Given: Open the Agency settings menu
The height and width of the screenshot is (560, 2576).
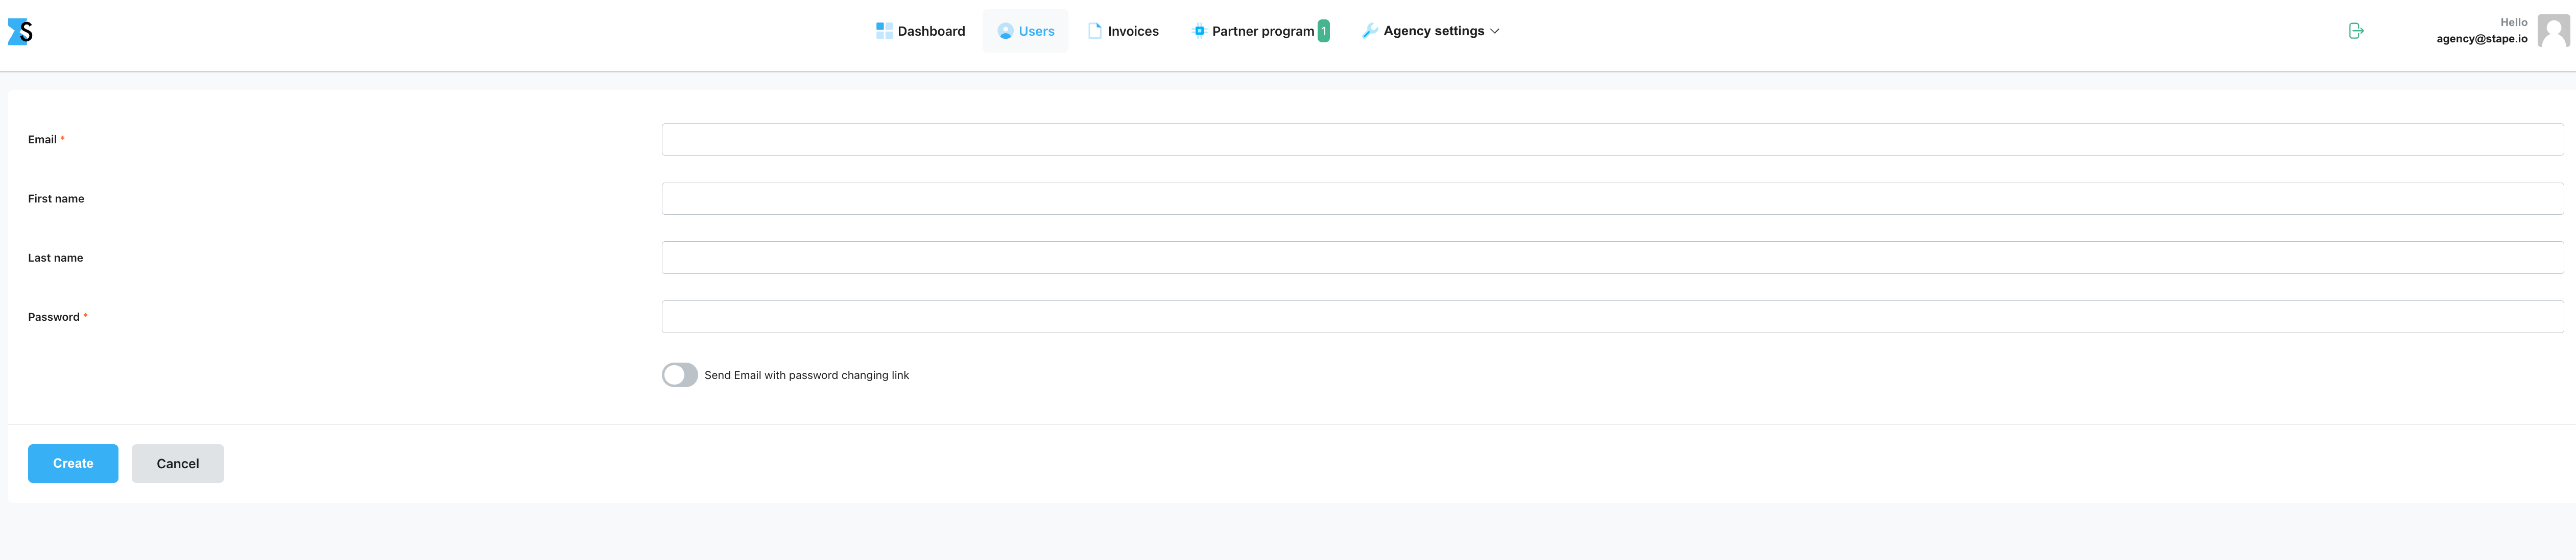Looking at the screenshot, I should point(1431,31).
